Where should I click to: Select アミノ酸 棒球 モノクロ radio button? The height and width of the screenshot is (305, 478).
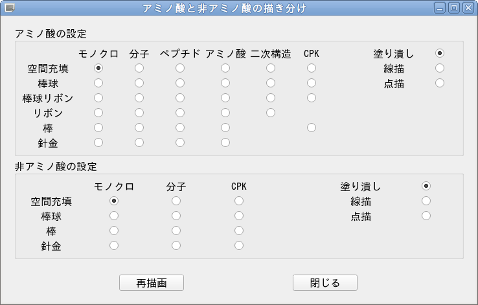[98, 83]
